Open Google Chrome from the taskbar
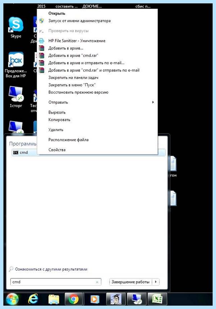Screen dimensions: 216x309 [x=74, y=299]
